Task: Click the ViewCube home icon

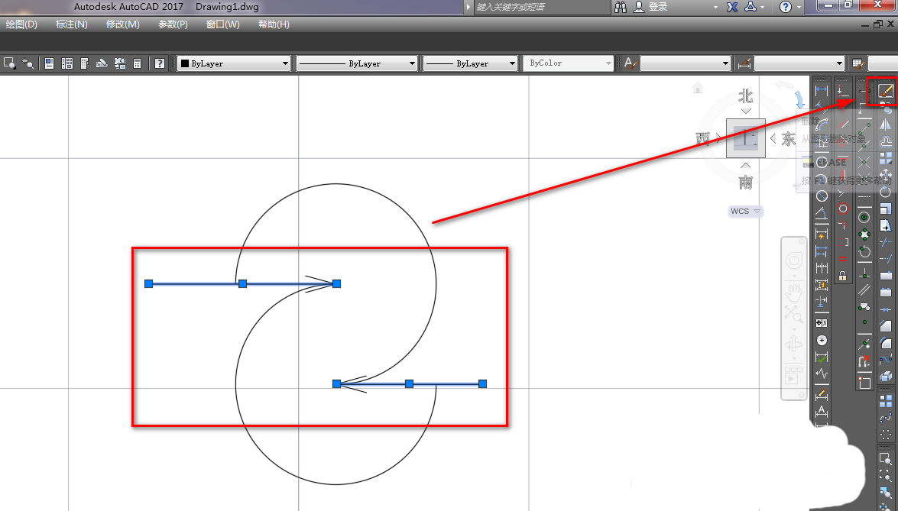Action: point(698,88)
